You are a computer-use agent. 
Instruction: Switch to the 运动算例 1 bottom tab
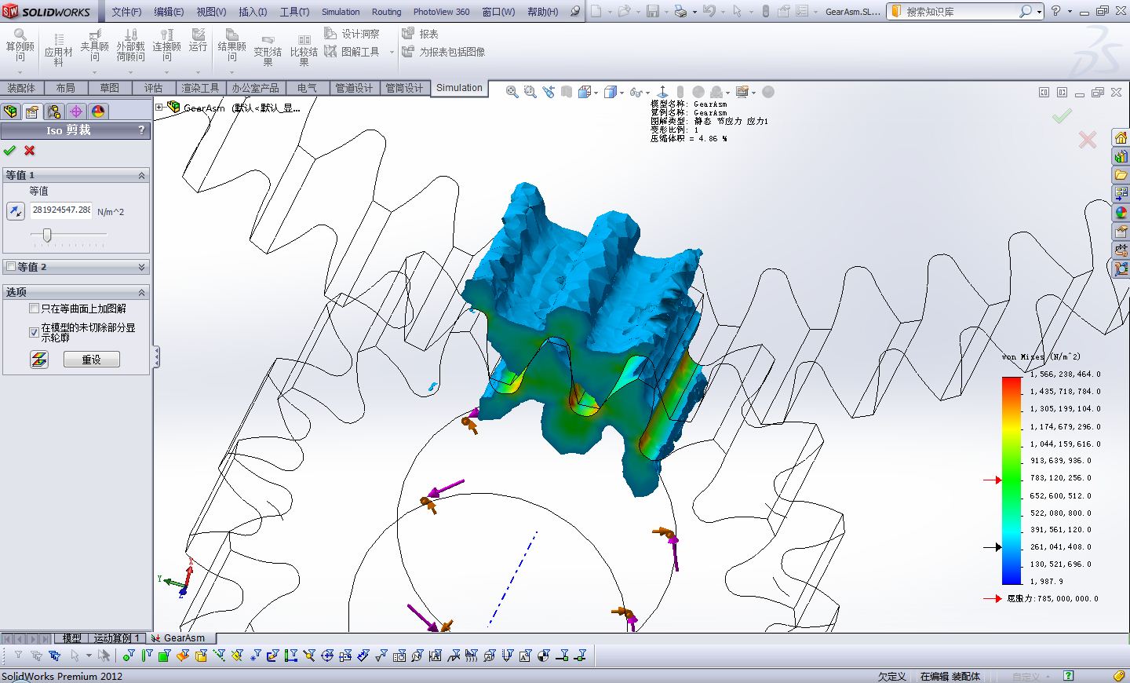(117, 638)
